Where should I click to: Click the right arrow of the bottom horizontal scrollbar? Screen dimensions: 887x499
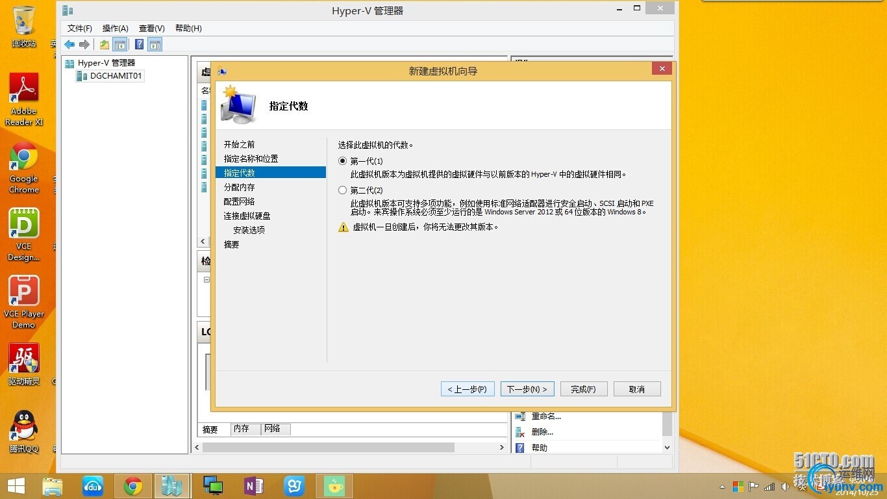[x=502, y=448]
